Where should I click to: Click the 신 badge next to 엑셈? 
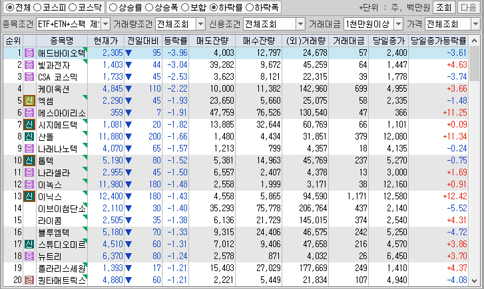[x=29, y=101]
